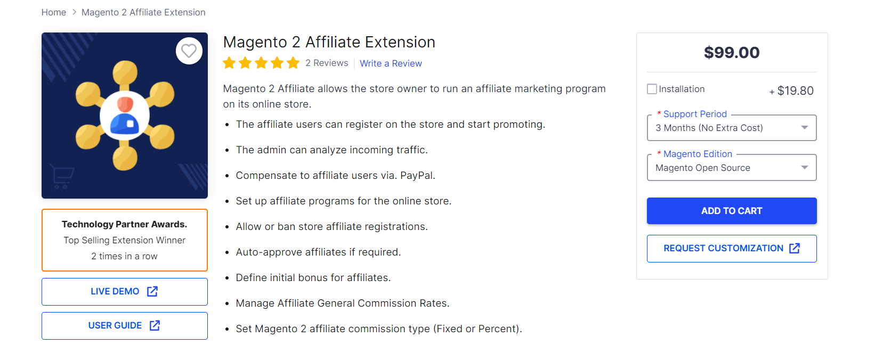
Task: Click the external-link icon beside USER GUIDE
Action: (x=155, y=325)
